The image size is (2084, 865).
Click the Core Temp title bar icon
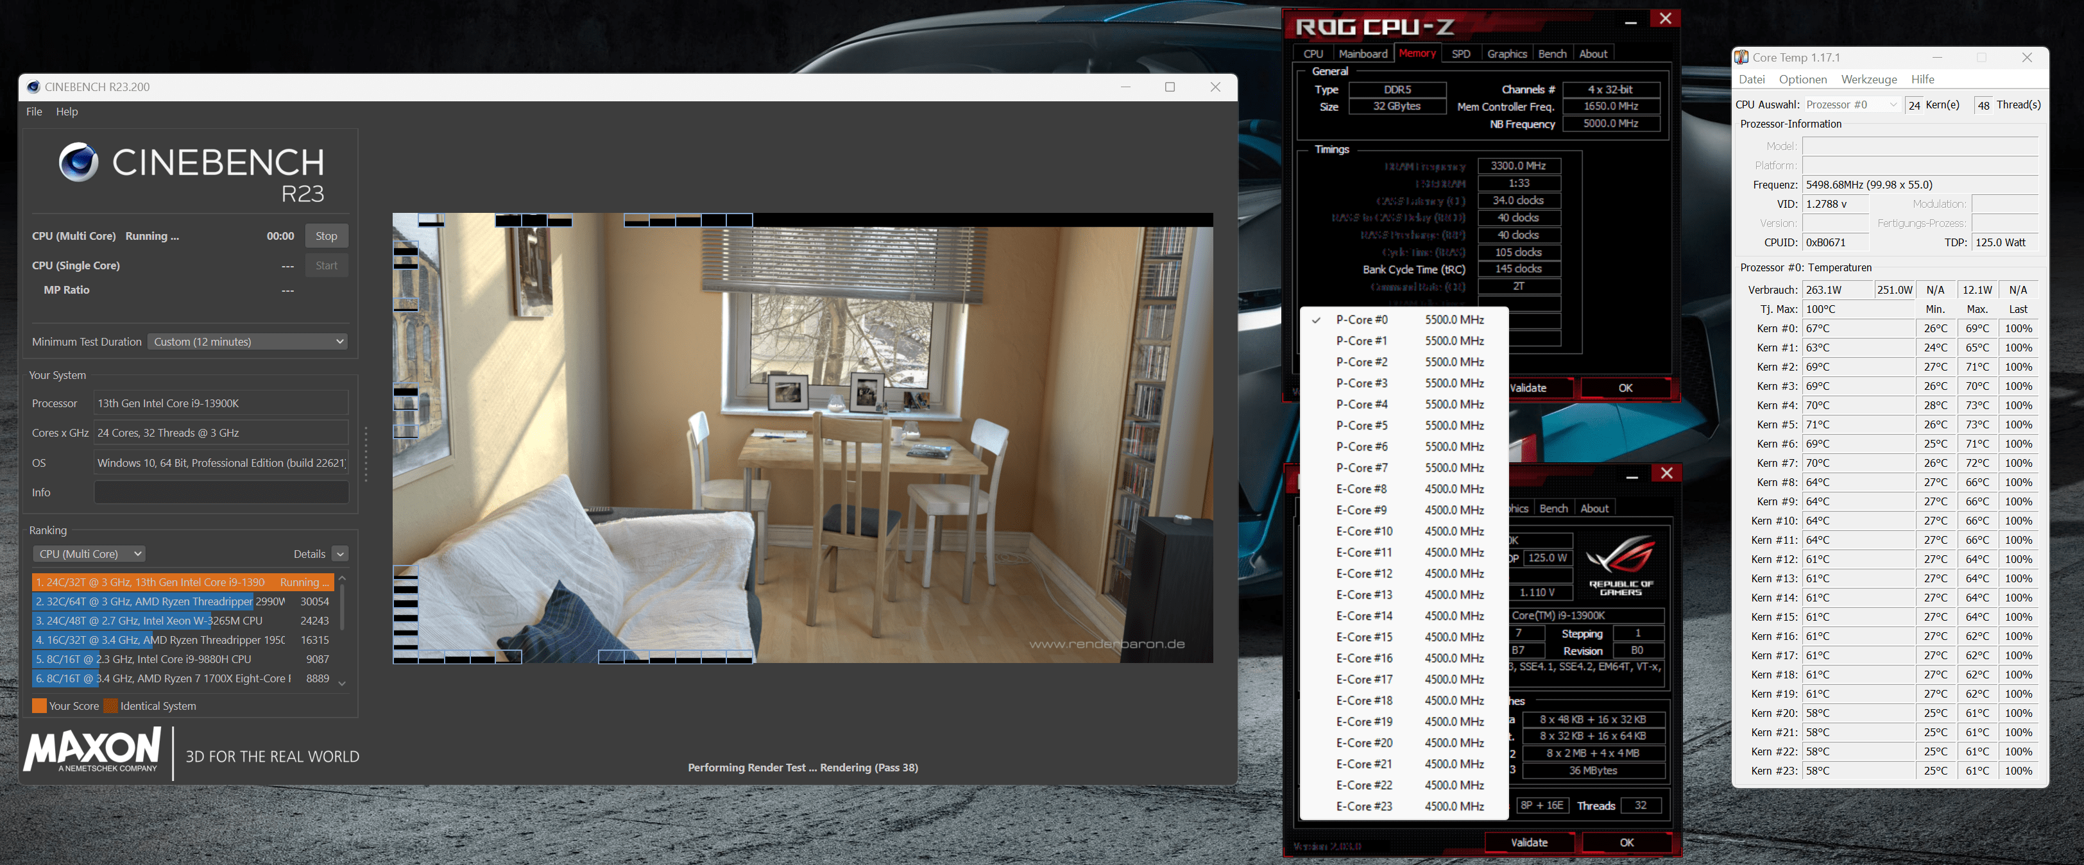[1741, 58]
